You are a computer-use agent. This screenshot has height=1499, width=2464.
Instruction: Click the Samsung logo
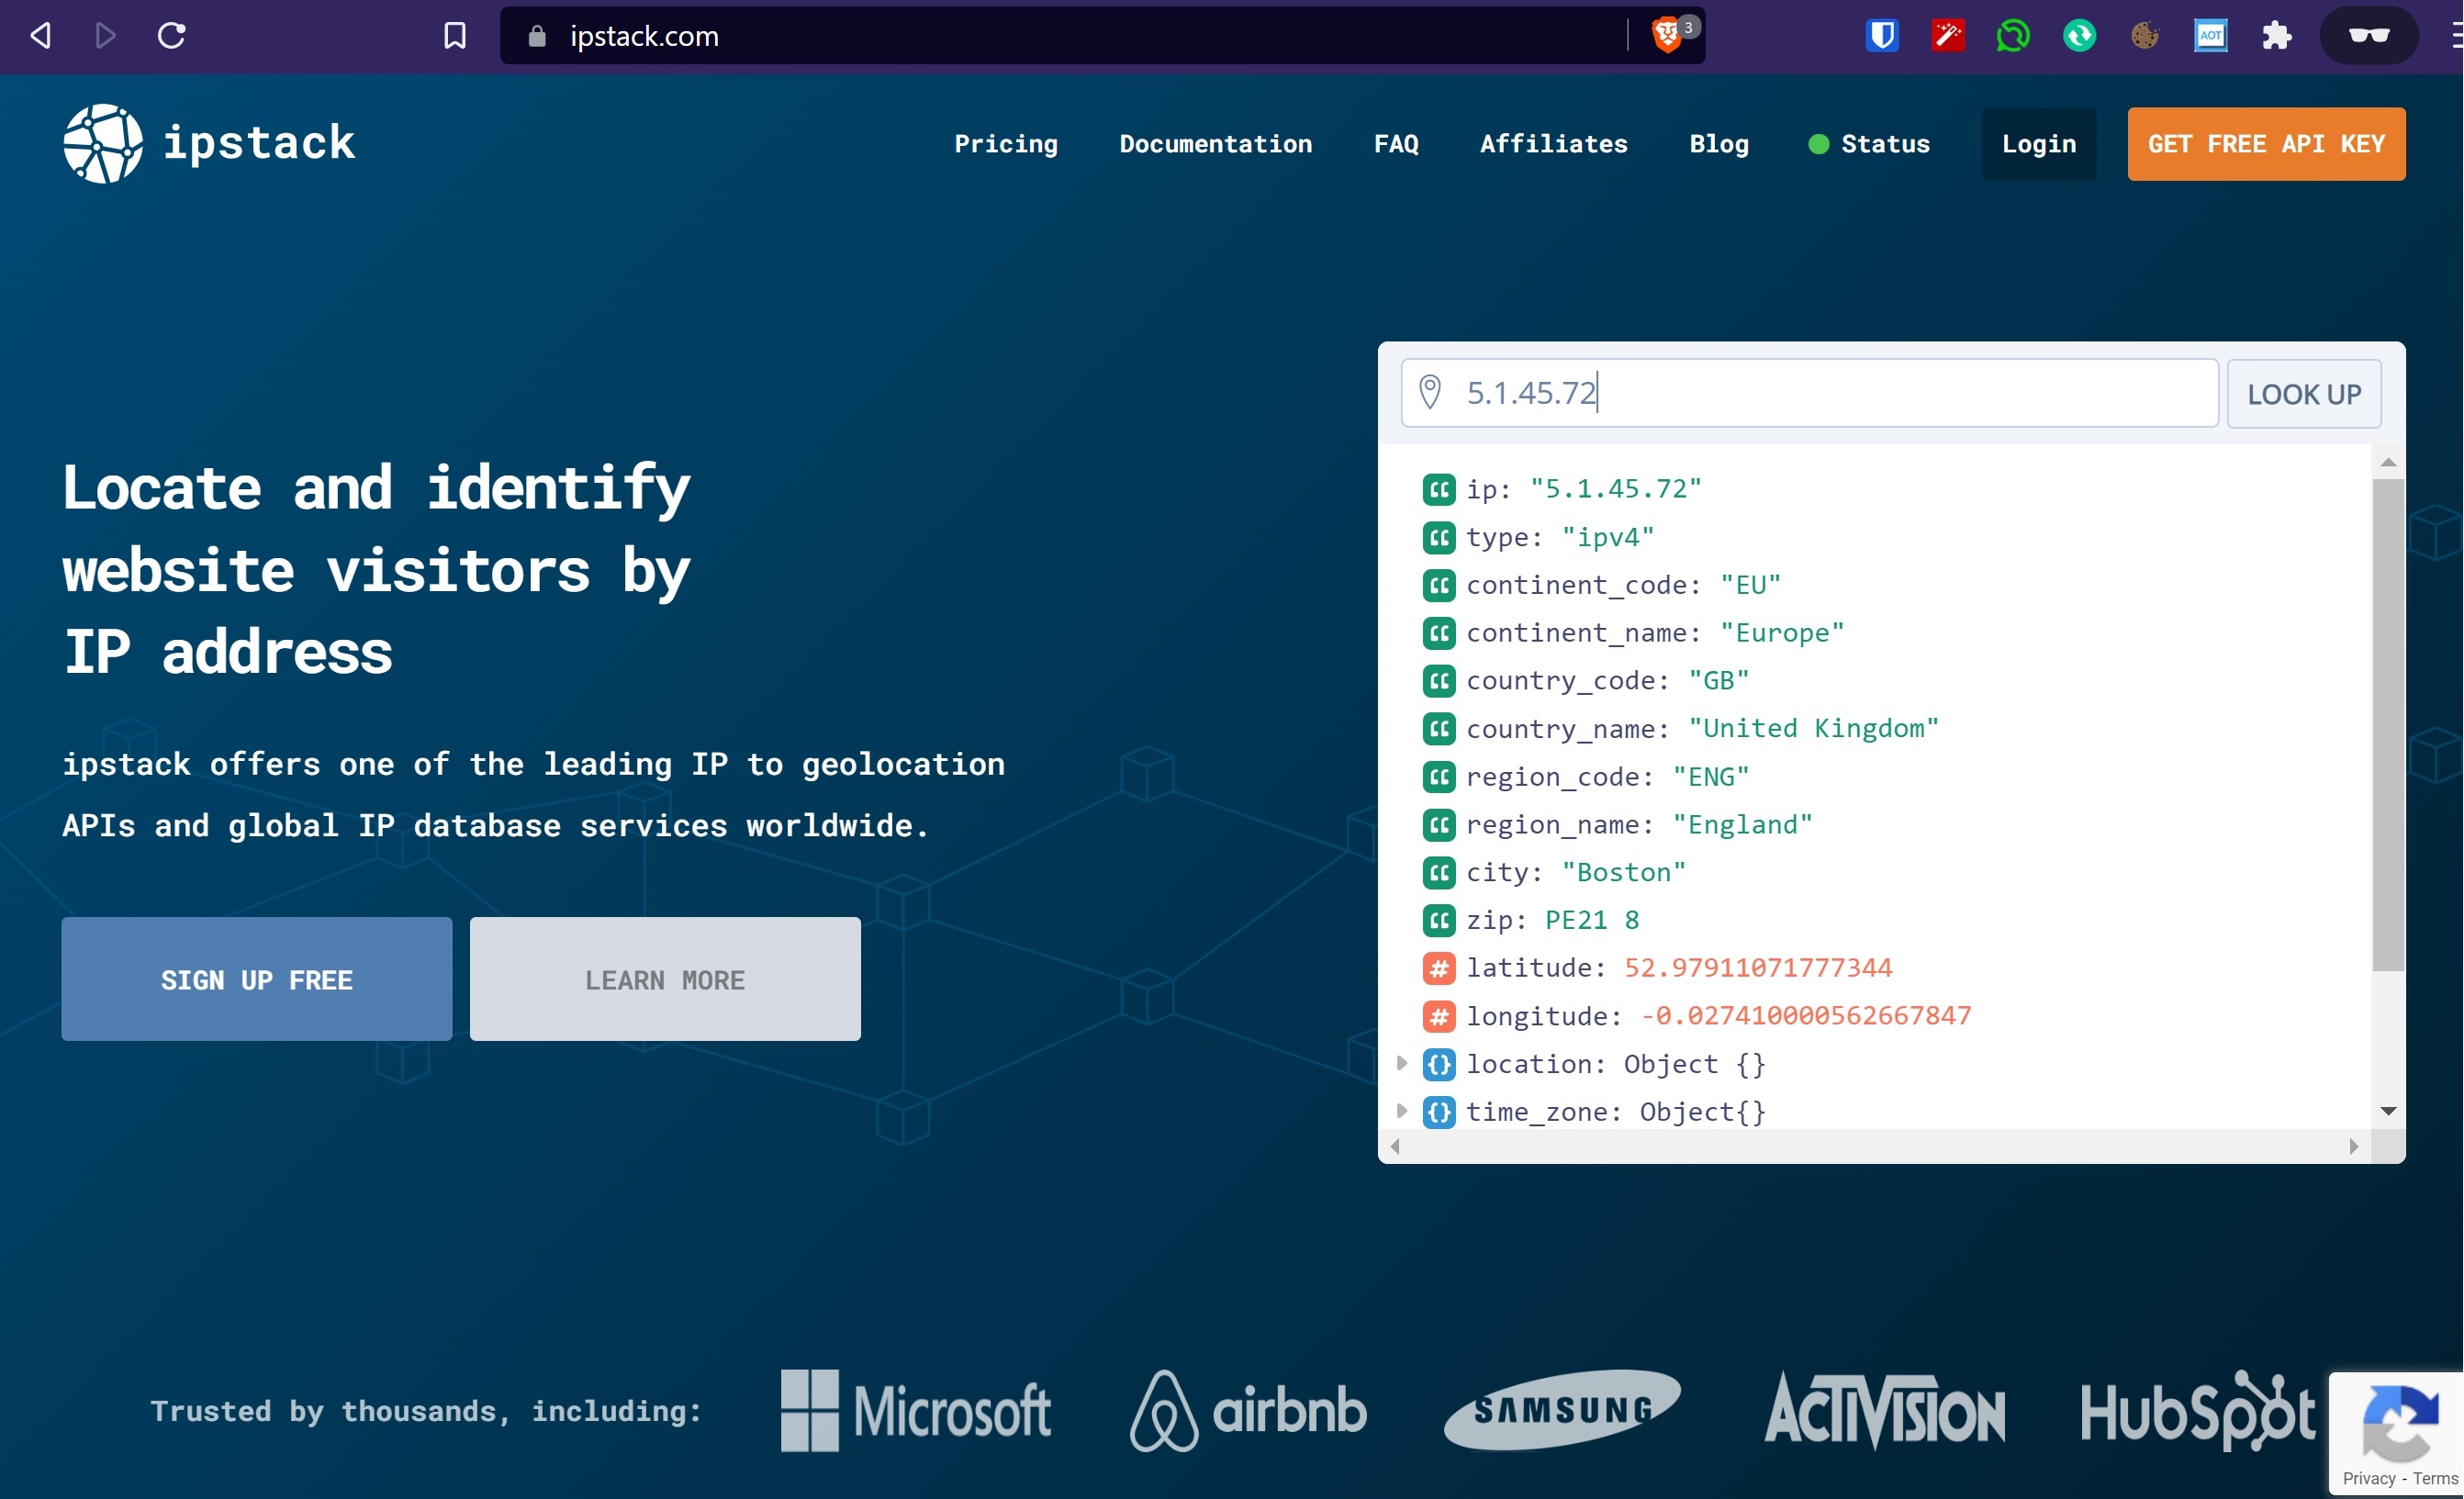click(1562, 1410)
